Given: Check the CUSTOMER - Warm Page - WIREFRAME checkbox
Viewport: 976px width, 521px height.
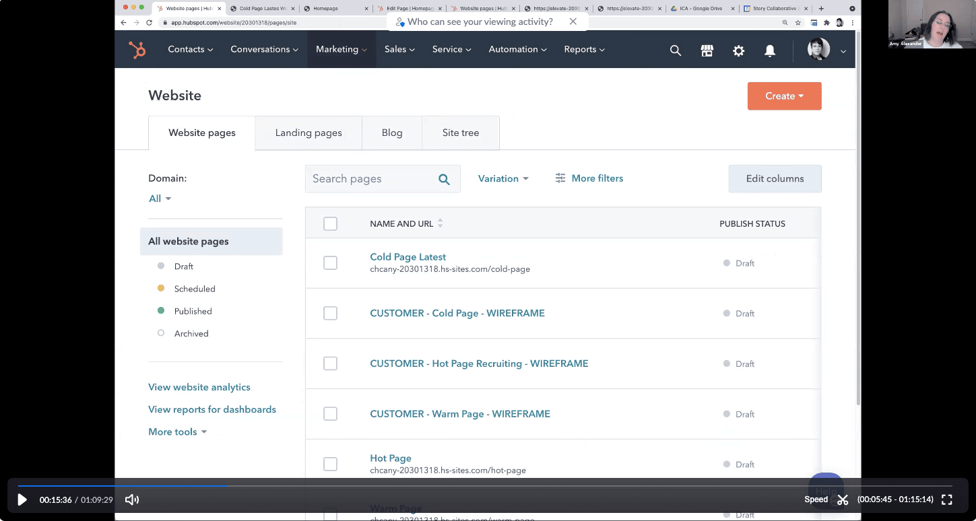Looking at the screenshot, I should 330,414.
